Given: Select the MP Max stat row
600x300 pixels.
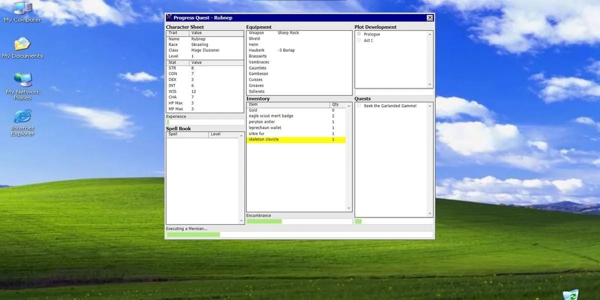Looking at the screenshot, I should pyautogui.click(x=205, y=108).
